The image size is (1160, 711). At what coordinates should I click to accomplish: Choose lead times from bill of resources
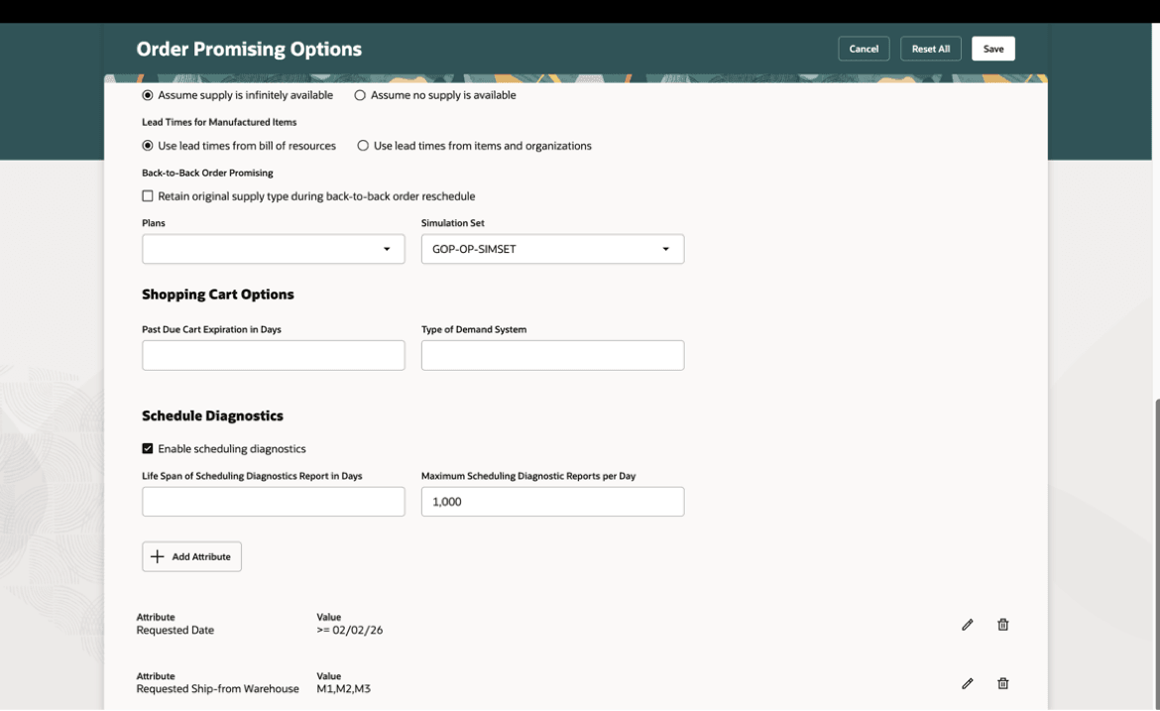pyautogui.click(x=148, y=146)
